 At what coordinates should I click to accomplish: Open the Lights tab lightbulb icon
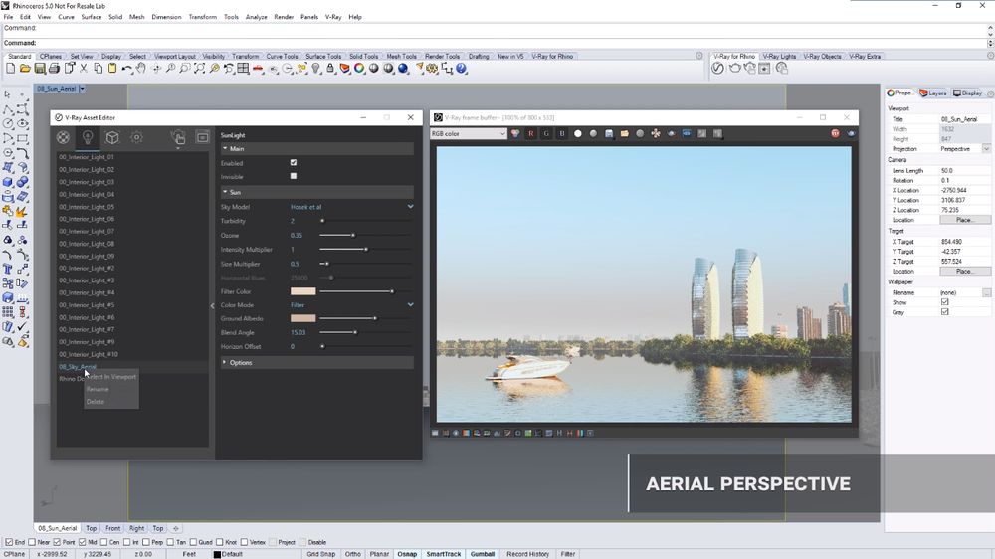point(88,137)
